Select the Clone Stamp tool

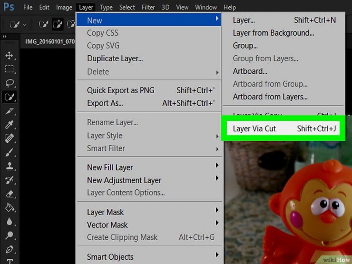coord(9,166)
